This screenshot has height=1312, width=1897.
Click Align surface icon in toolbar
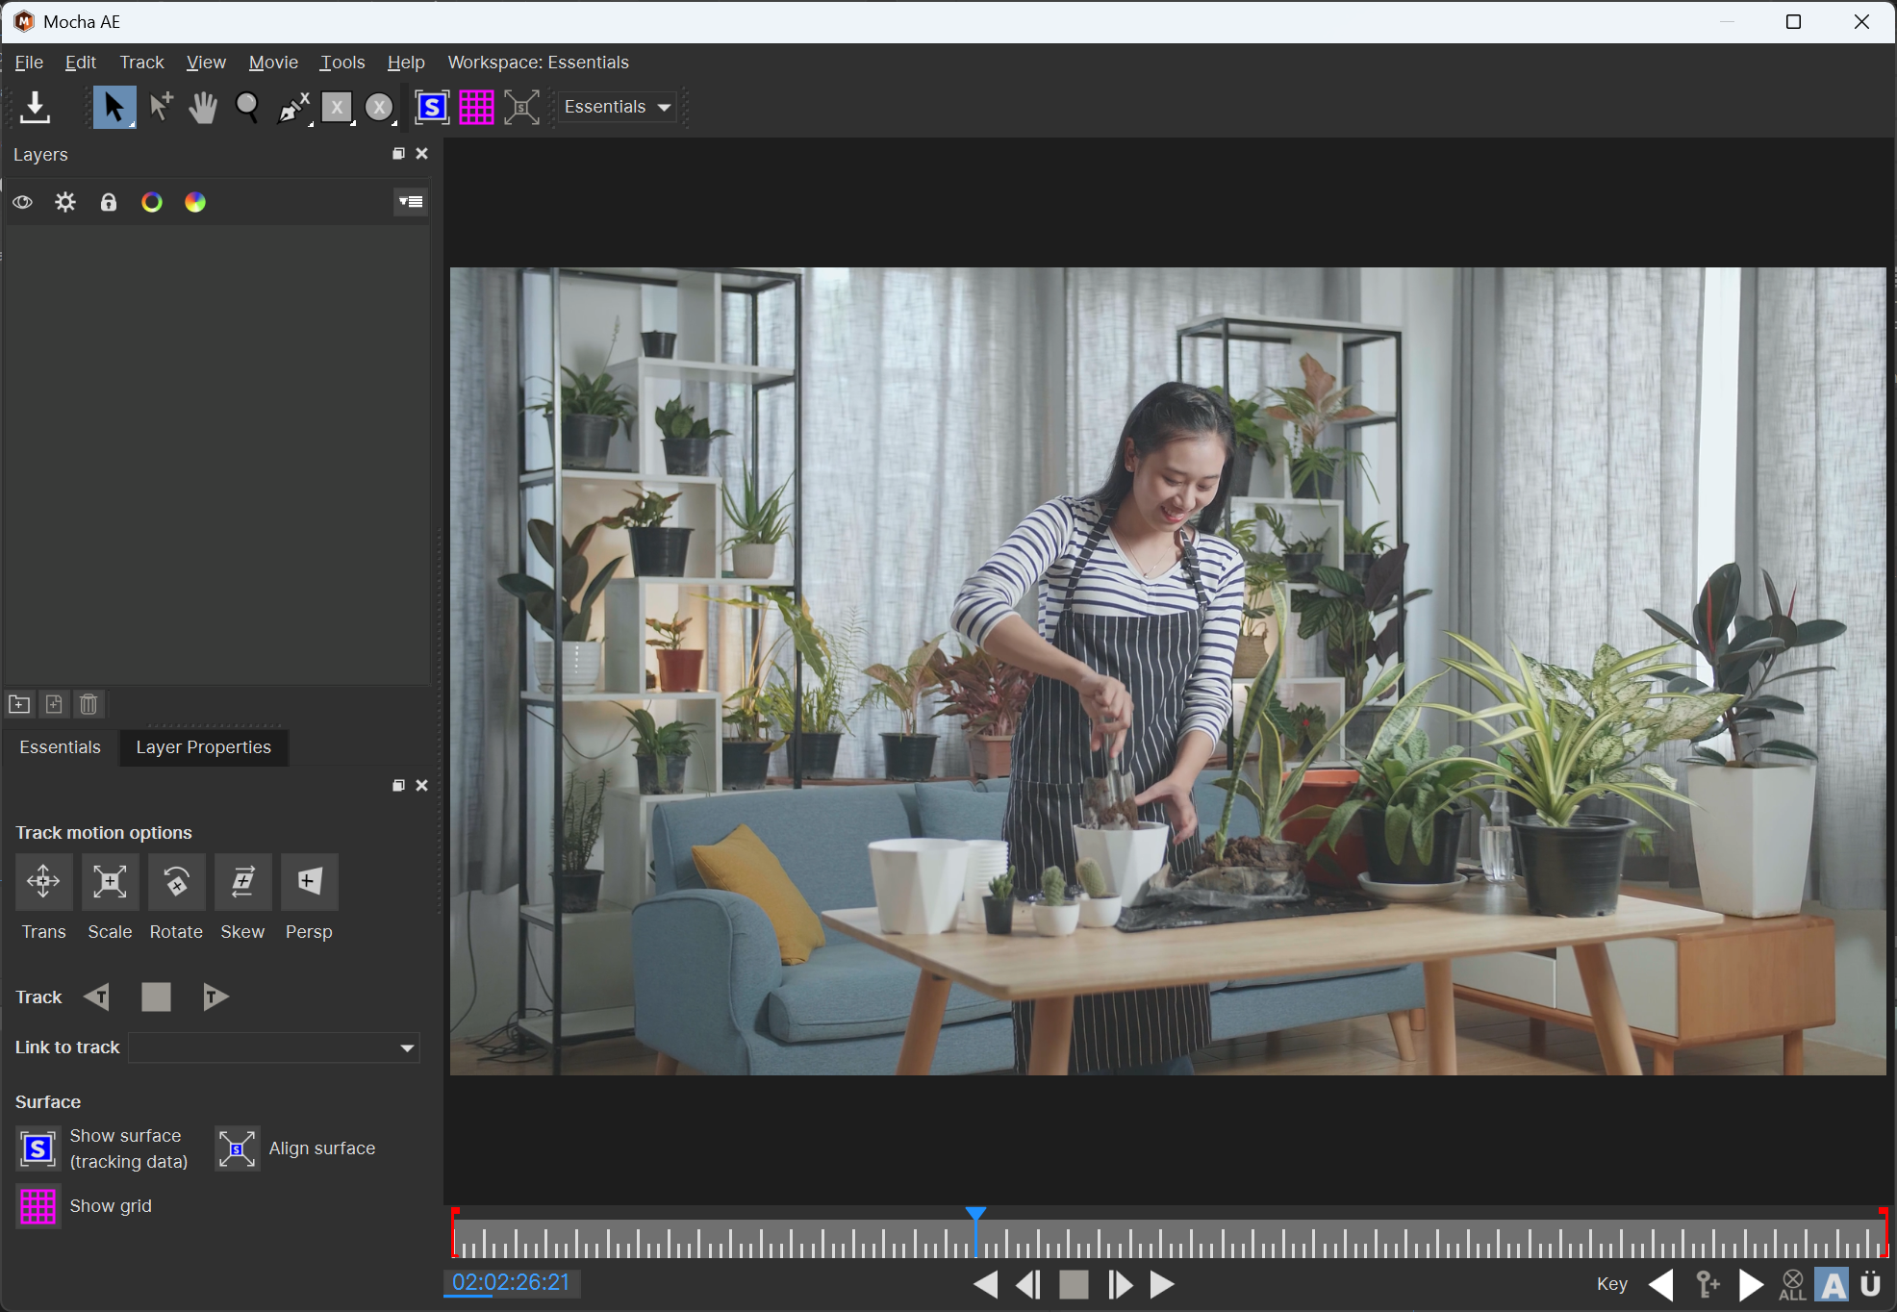(521, 107)
